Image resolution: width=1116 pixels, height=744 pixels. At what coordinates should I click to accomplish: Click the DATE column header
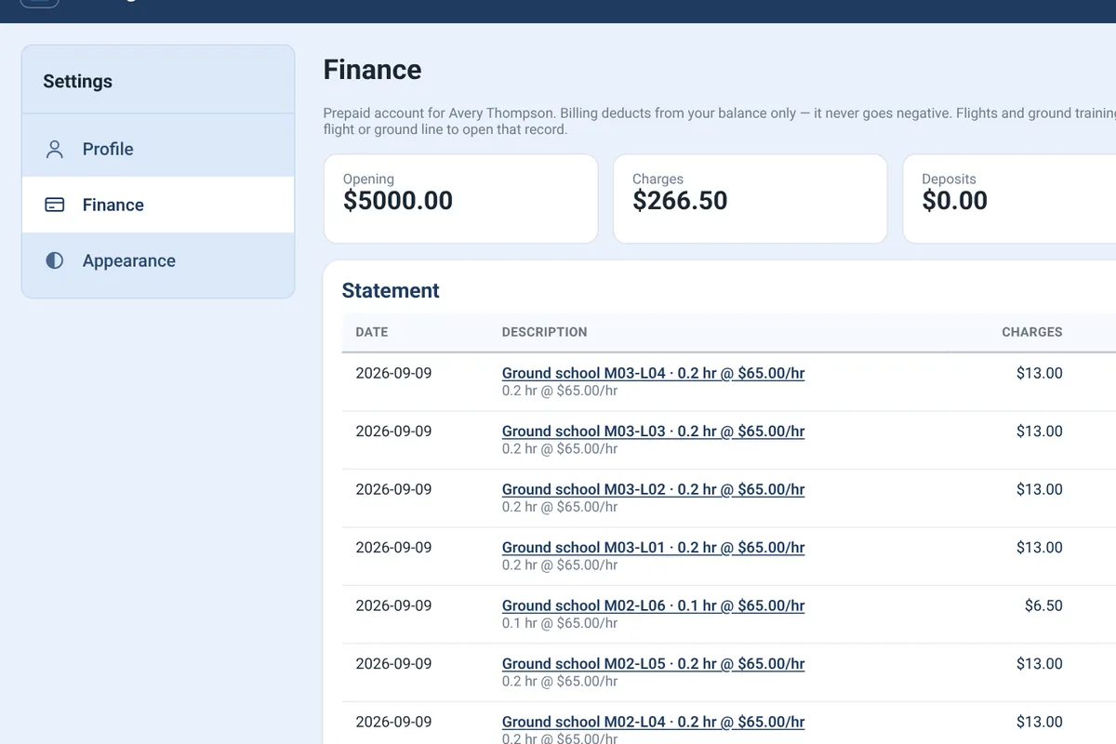372,332
